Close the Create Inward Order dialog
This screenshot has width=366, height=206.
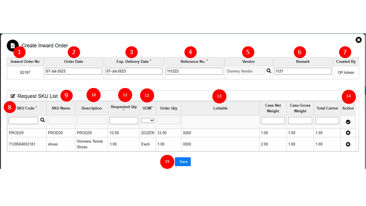[358, 40]
